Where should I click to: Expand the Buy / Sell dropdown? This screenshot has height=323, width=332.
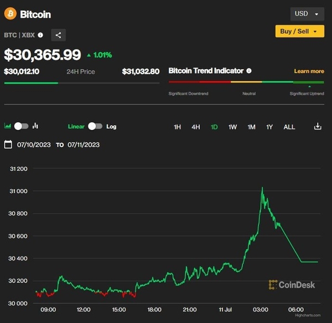299,32
